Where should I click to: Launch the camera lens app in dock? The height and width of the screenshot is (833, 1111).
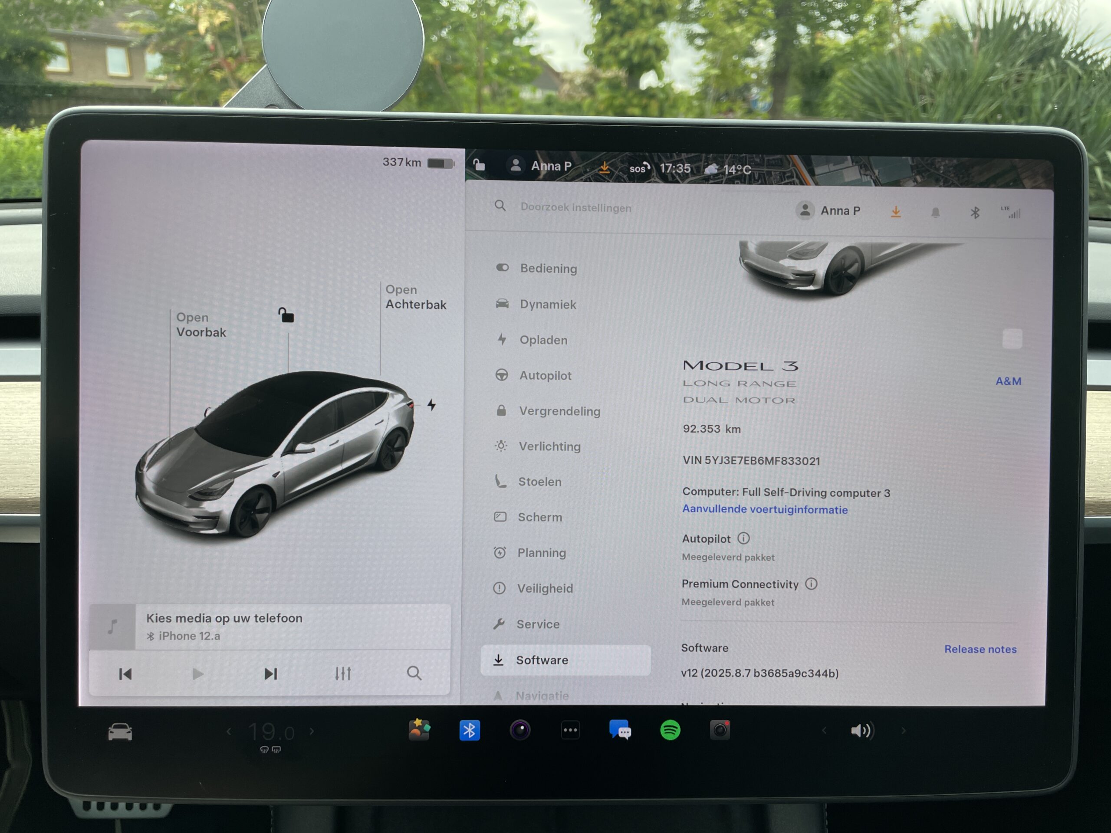click(x=520, y=730)
